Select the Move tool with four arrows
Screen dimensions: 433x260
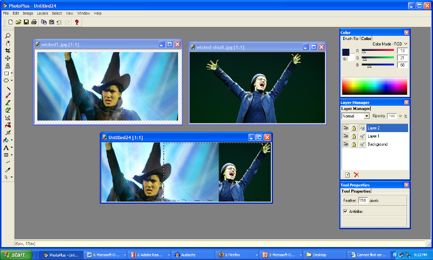[x=8, y=58]
